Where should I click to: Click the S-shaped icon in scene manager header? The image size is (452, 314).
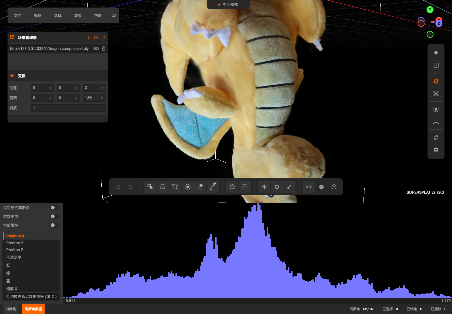pyautogui.click(x=89, y=37)
